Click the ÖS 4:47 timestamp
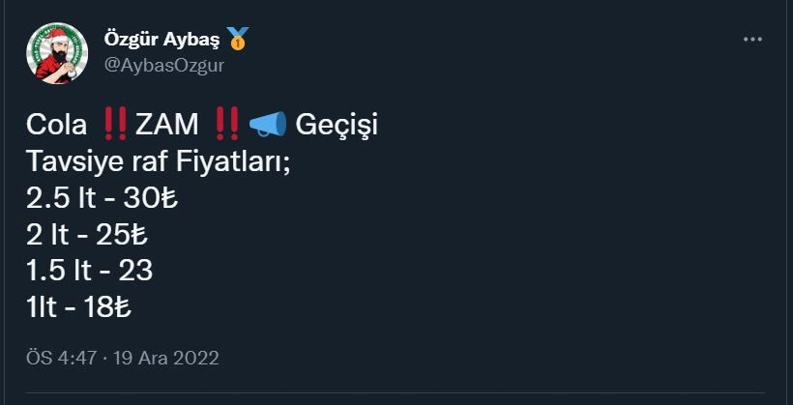Image resolution: width=793 pixels, height=405 pixels. click(x=61, y=358)
